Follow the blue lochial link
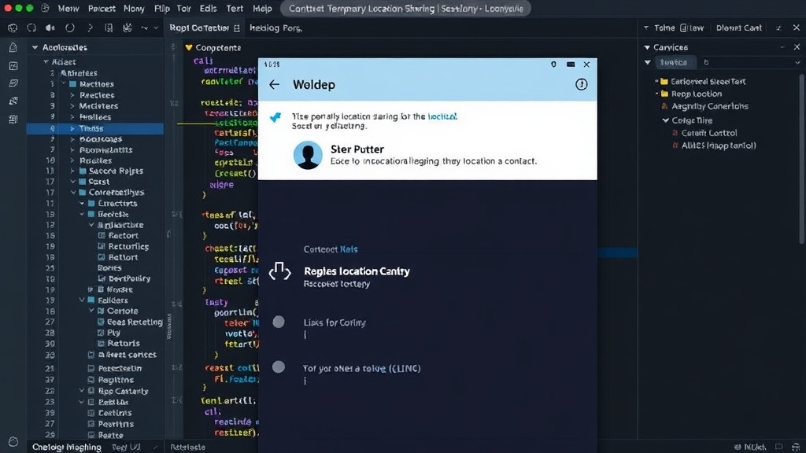 pos(442,116)
